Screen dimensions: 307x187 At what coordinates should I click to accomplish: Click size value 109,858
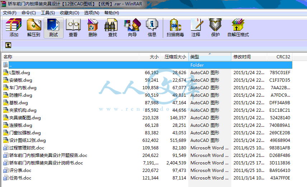[x=150, y=88]
